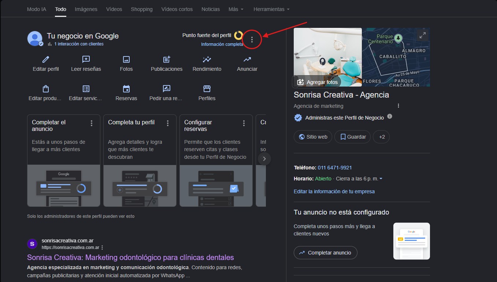Click Sitio web button
Image resolution: width=497 pixels, height=282 pixels.
313,137
